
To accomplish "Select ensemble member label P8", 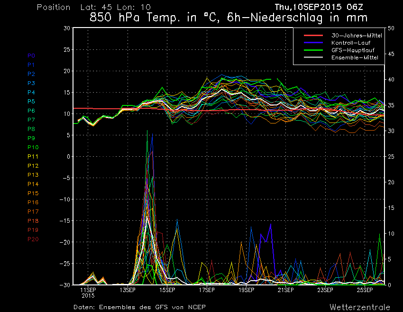I will (31, 129).
